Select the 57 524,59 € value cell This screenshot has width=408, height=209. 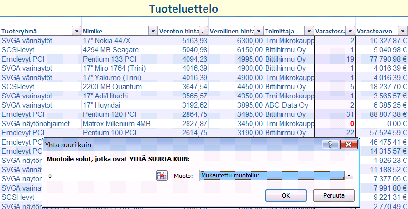(381, 133)
